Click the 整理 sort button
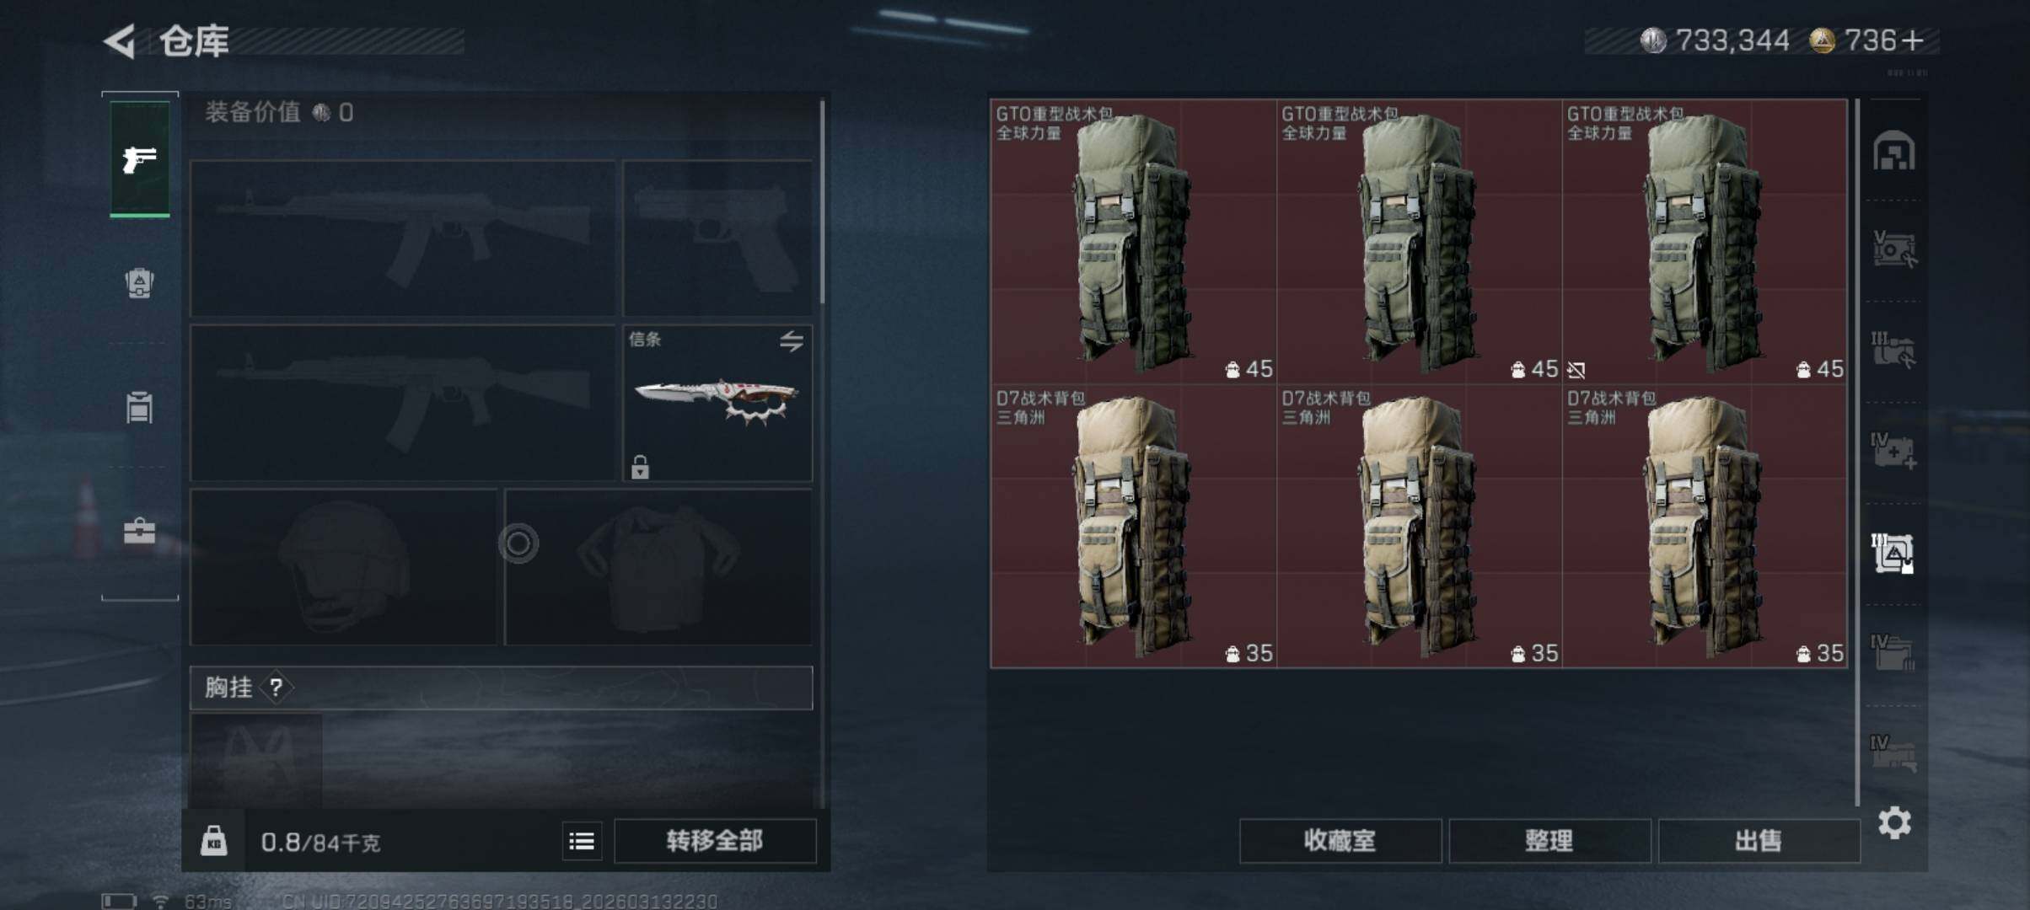Viewport: 2030px width, 910px height. coord(1549,840)
